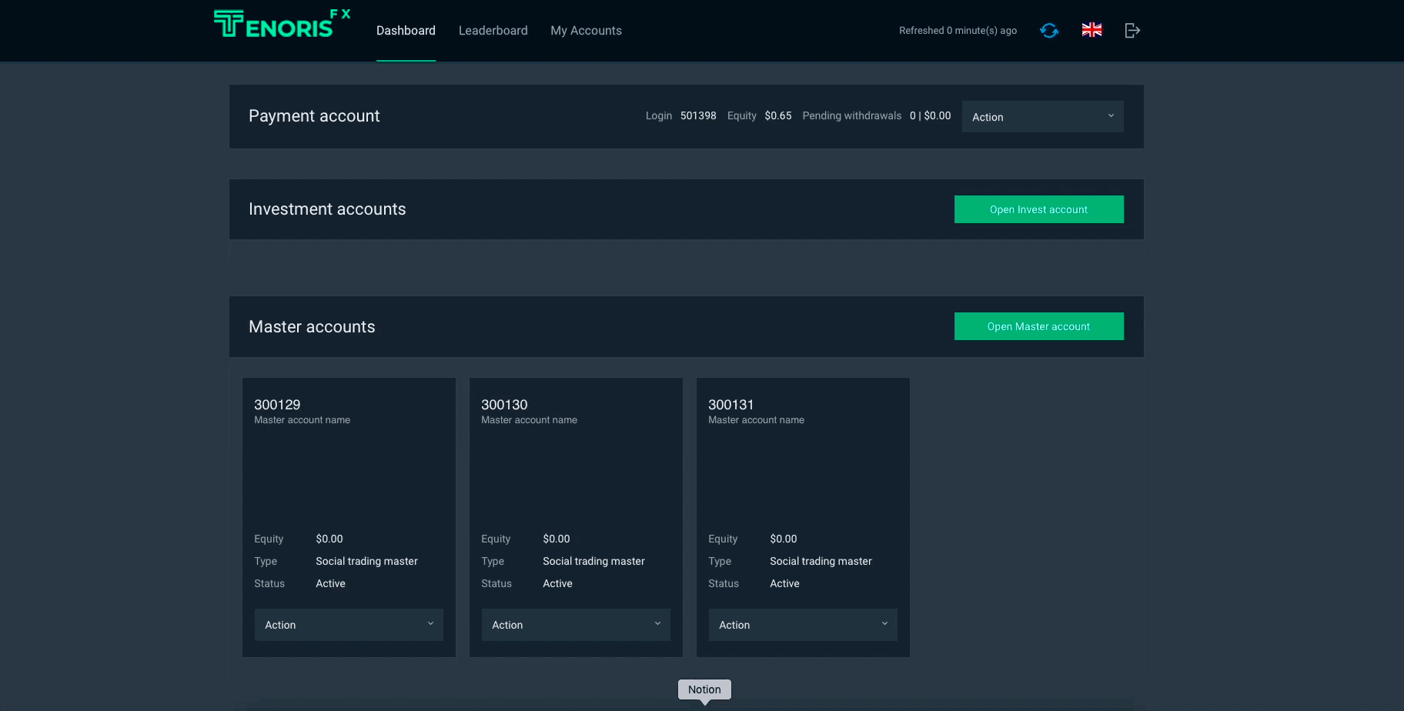Open language selector UK flag
The height and width of the screenshot is (711, 1404).
click(x=1091, y=30)
